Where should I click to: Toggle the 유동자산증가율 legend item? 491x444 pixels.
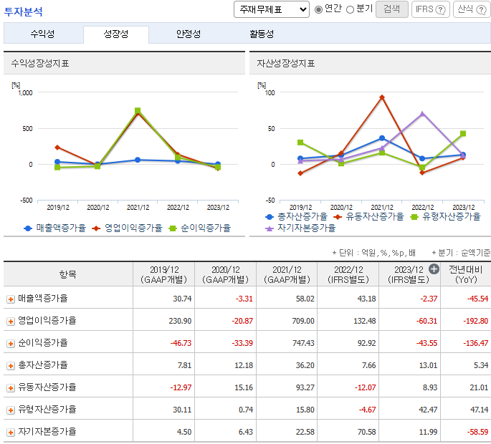tap(369, 216)
